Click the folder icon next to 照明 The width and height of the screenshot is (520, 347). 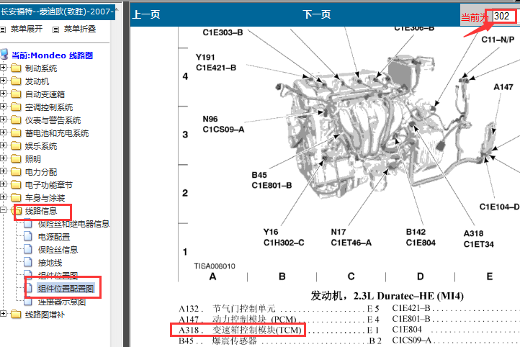click(x=16, y=159)
